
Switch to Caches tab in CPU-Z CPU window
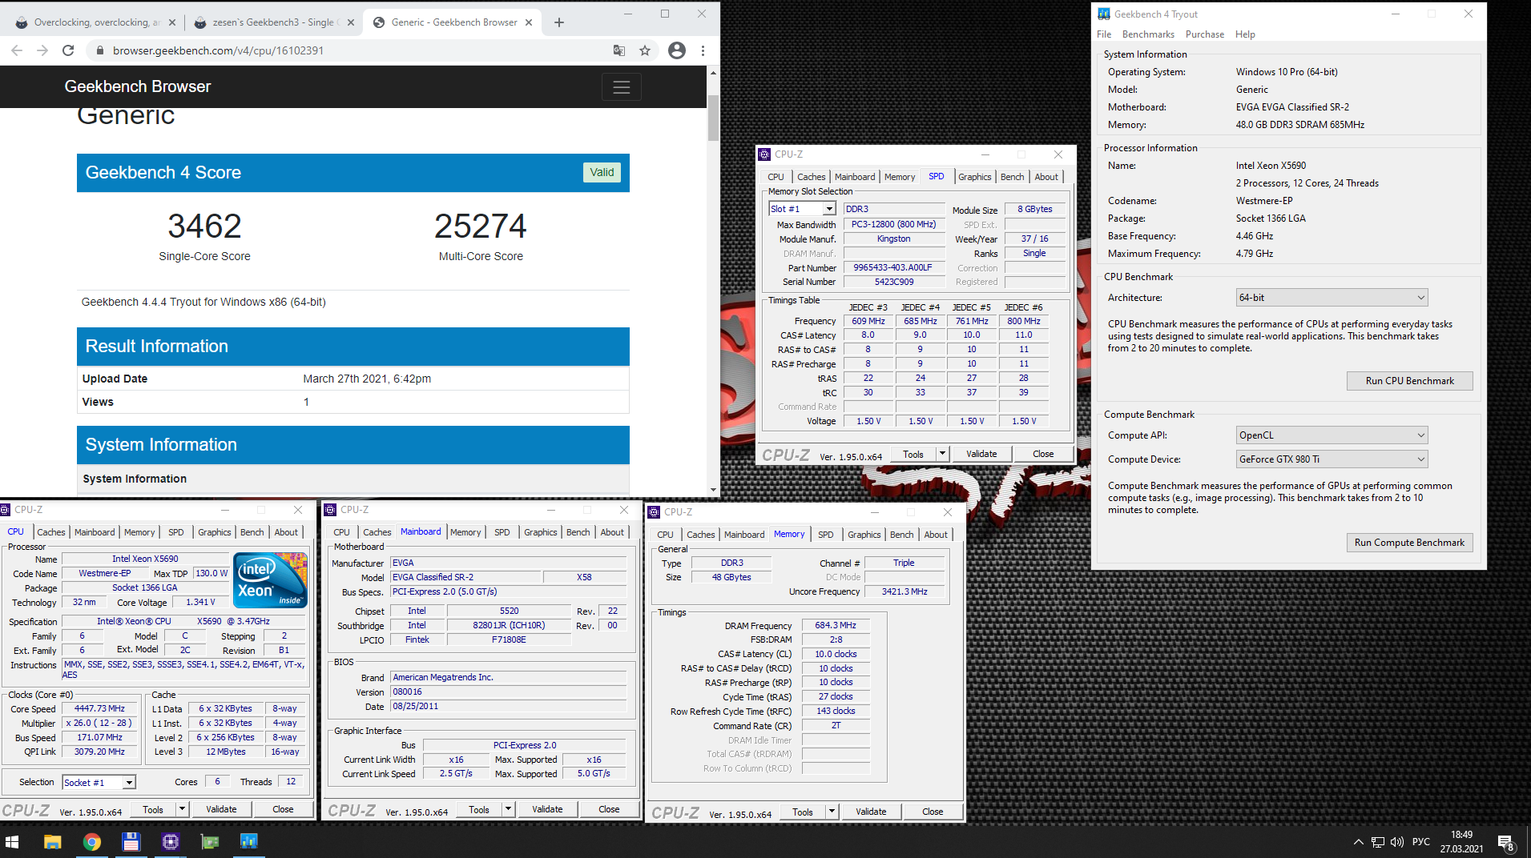point(51,532)
